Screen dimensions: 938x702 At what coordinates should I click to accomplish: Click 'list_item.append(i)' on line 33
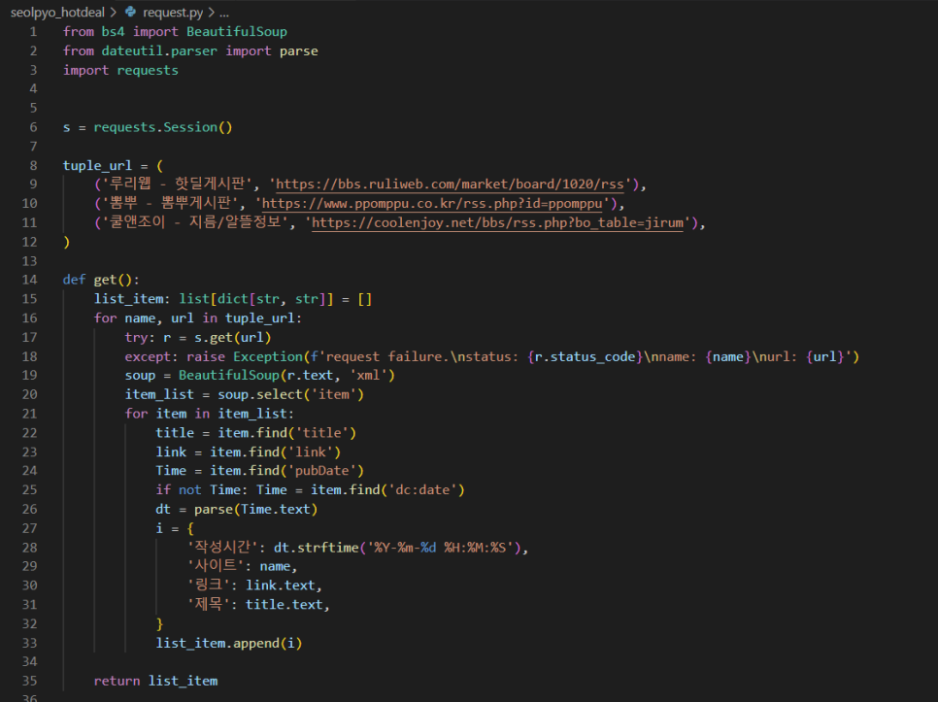point(229,643)
